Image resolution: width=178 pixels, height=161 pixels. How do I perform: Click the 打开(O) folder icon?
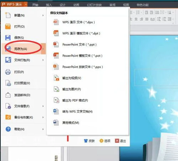coord(8,27)
